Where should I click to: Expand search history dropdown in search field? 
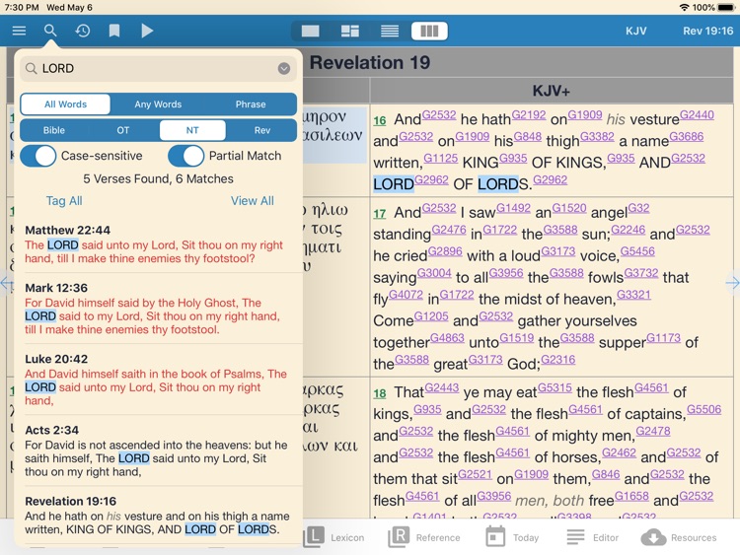(283, 69)
